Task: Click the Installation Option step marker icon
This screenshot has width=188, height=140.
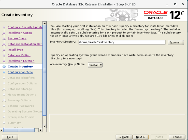Action: 4,33
